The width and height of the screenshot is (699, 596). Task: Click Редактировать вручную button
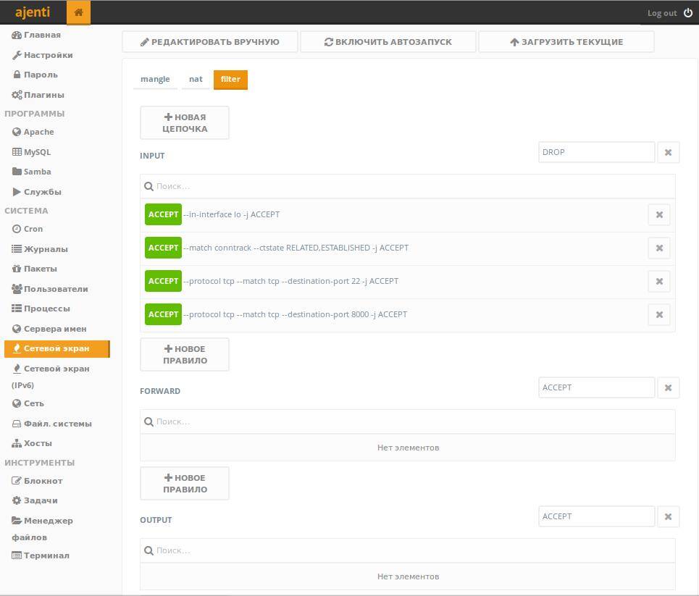(210, 42)
